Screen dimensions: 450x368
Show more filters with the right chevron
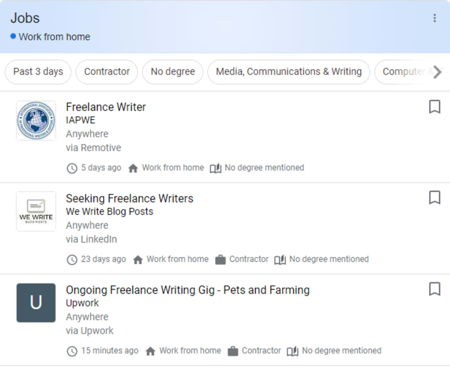[437, 72]
